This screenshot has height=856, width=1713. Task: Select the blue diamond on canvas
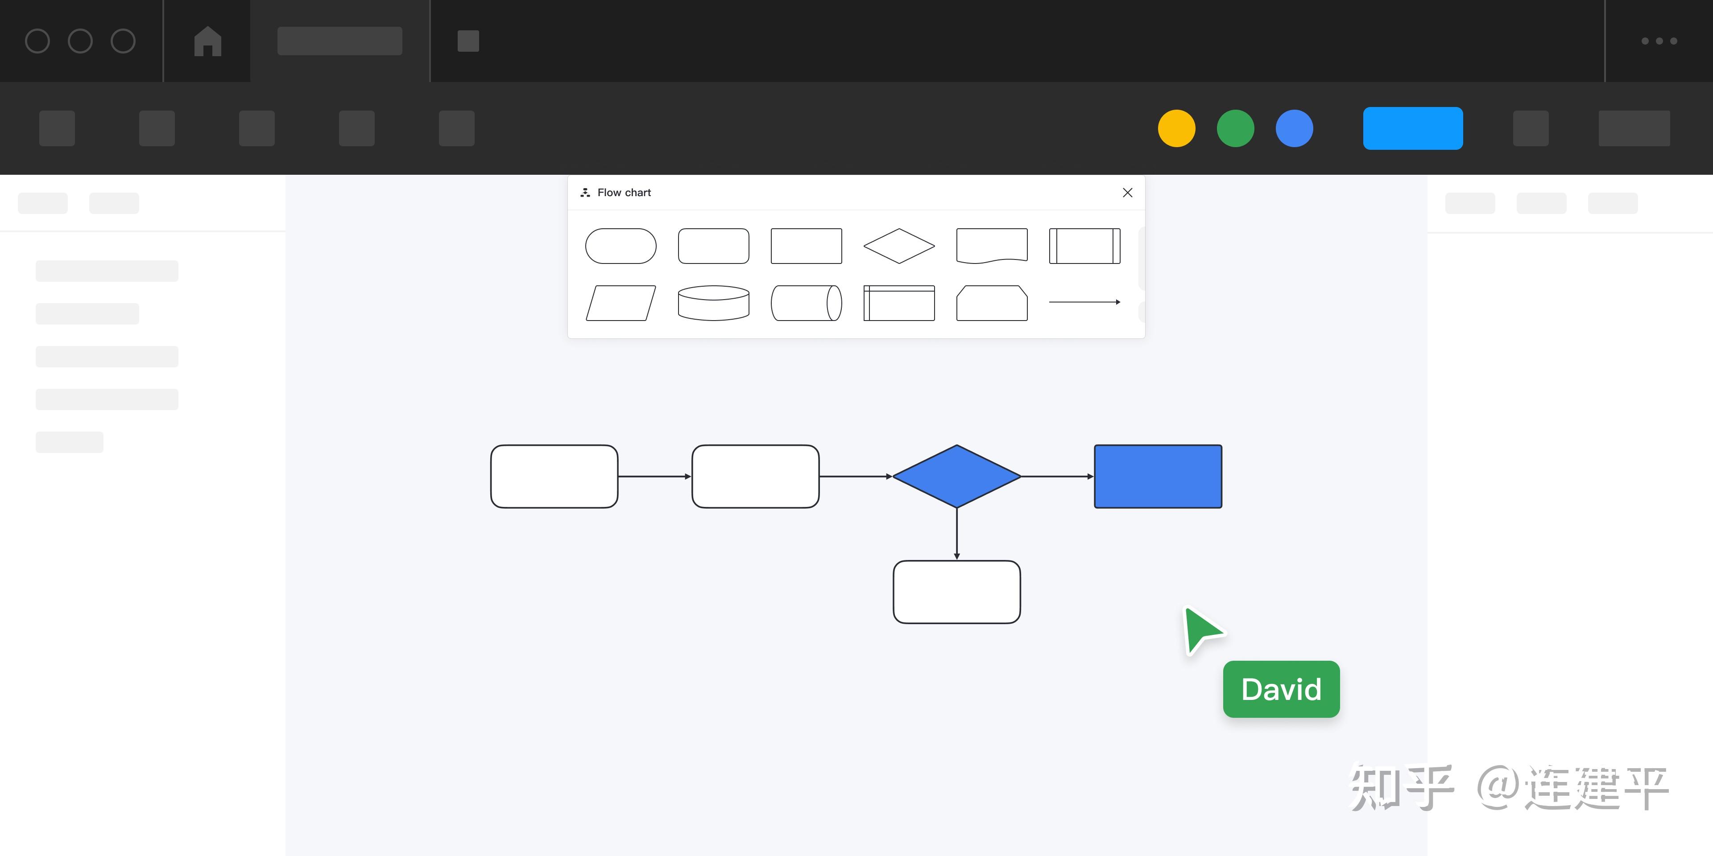[956, 477]
